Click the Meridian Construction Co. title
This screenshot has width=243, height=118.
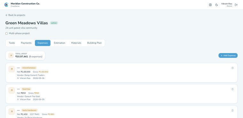point(25,4)
